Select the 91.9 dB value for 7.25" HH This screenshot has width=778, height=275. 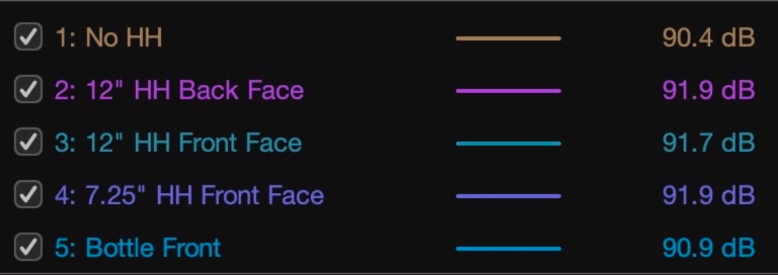[708, 195]
